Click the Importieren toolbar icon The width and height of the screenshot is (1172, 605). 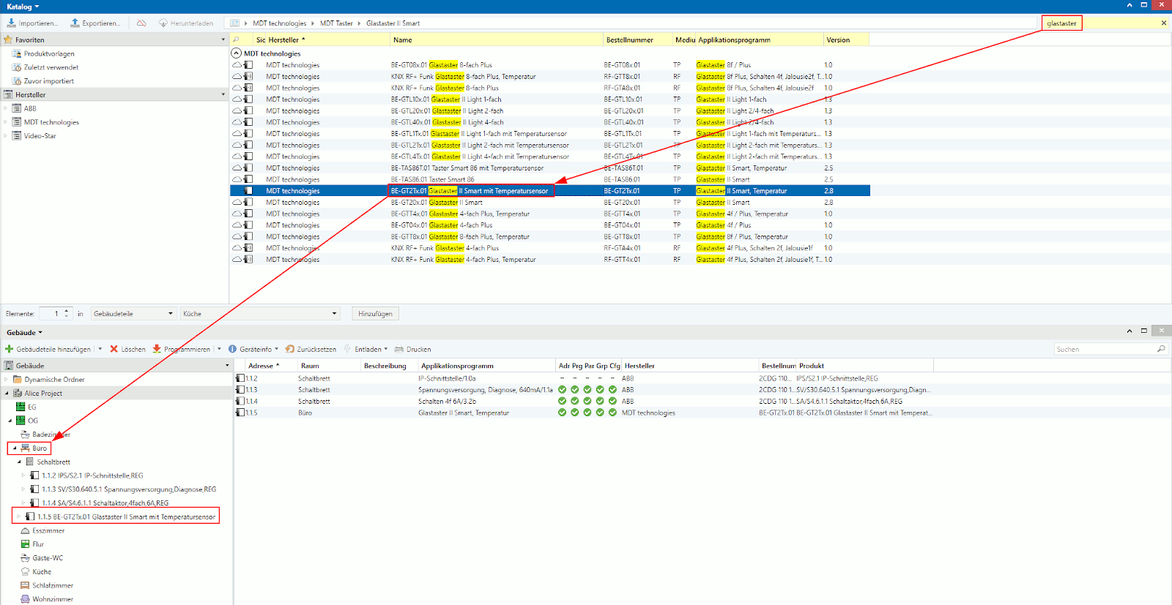coord(11,23)
